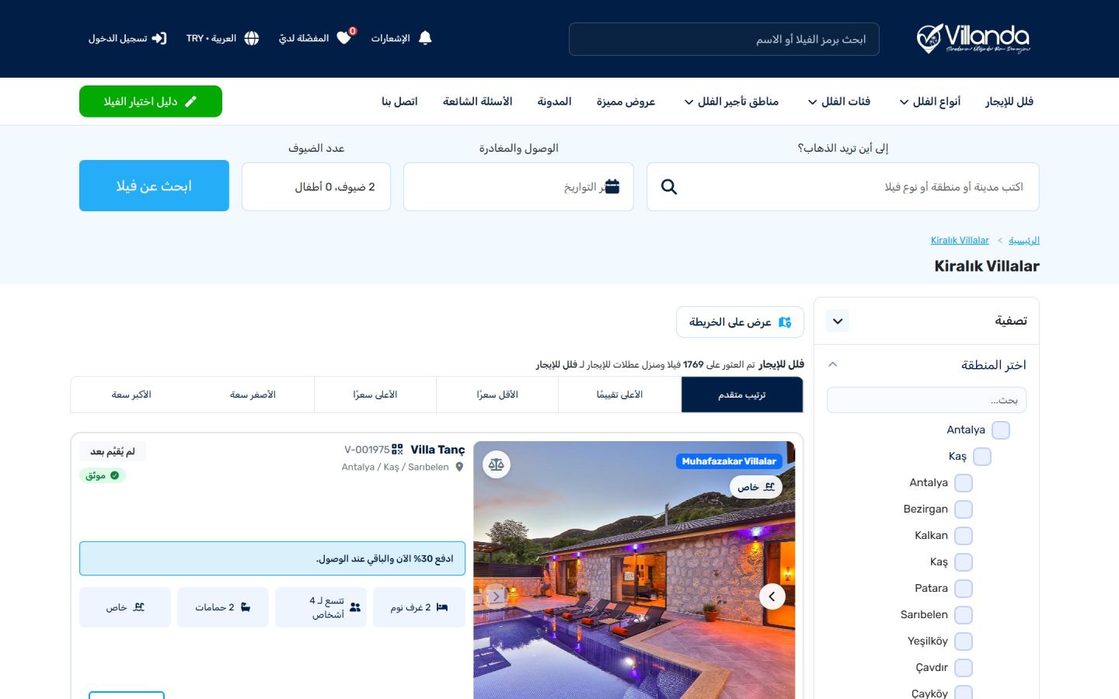The width and height of the screenshot is (1119, 699).
Task: Open the اتصل بنا contact link
Action: [399, 102]
